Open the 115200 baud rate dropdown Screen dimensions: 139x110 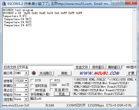[x=26, y=81]
